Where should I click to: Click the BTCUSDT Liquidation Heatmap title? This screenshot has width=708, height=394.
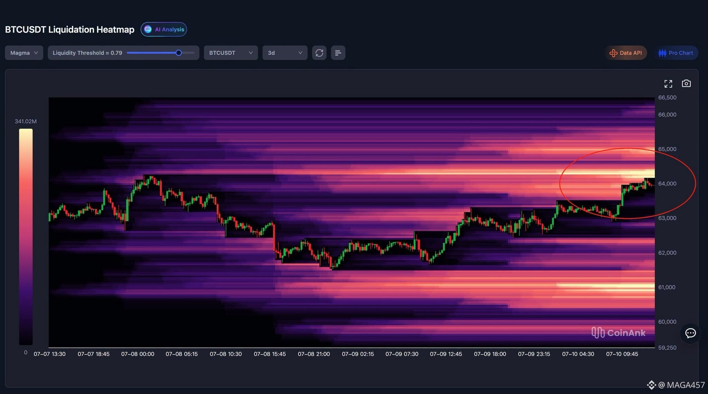click(69, 29)
